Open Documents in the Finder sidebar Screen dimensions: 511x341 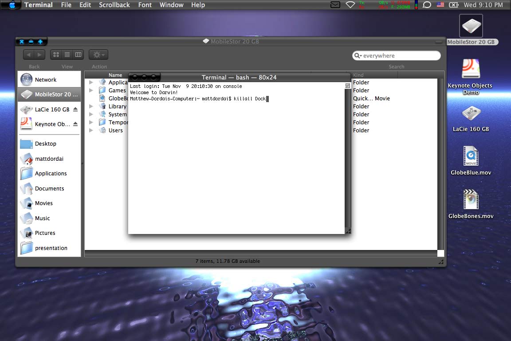pyautogui.click(x=49, y=188)
